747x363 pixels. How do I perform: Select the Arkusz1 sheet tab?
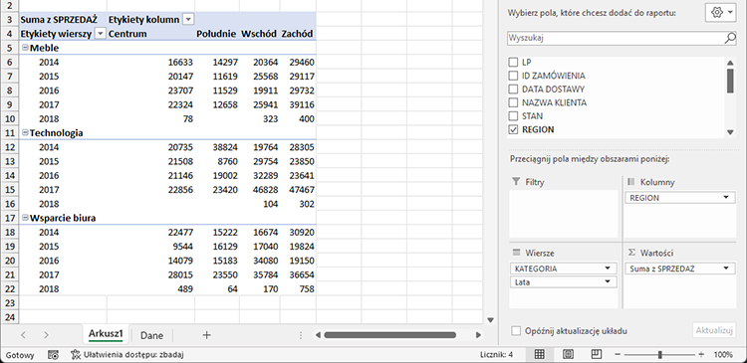(x=106, y=334)
